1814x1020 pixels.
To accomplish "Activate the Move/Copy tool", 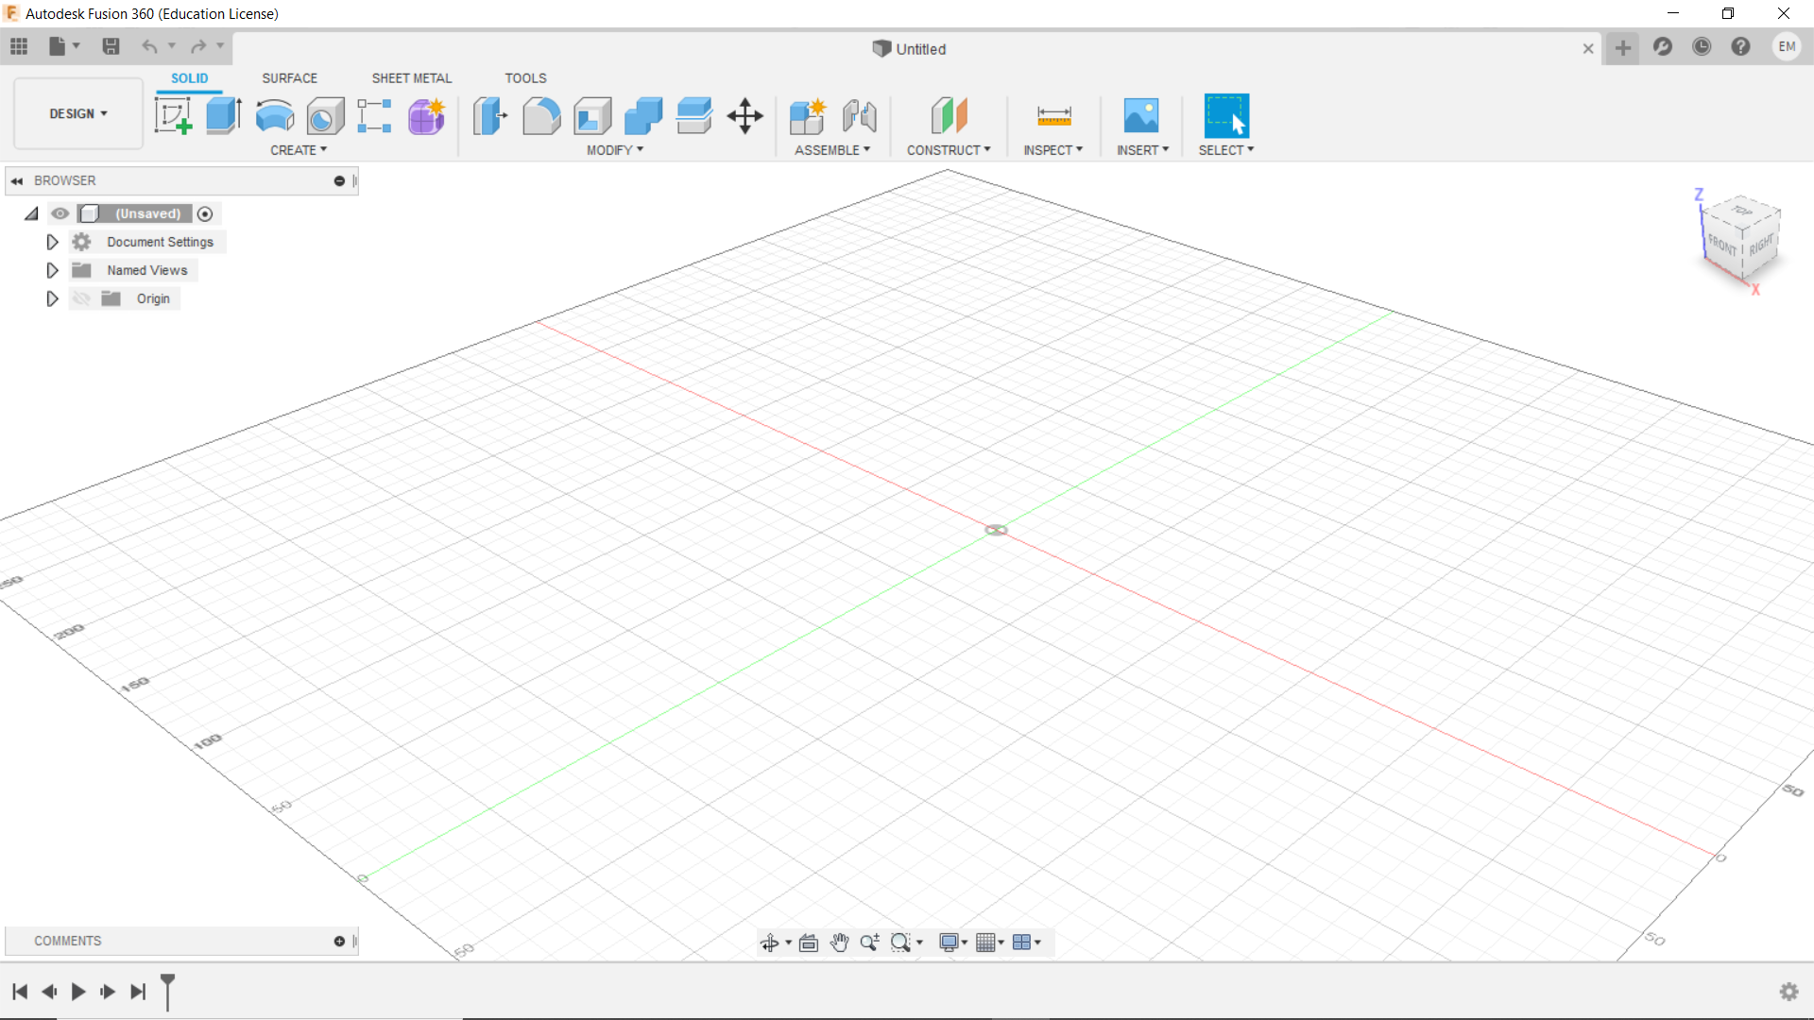I will pos(744,115).
